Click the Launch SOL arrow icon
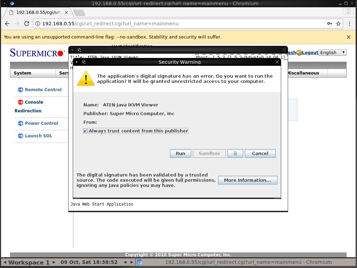This screenshot has height=268, width=357. (x=20, y=136)
